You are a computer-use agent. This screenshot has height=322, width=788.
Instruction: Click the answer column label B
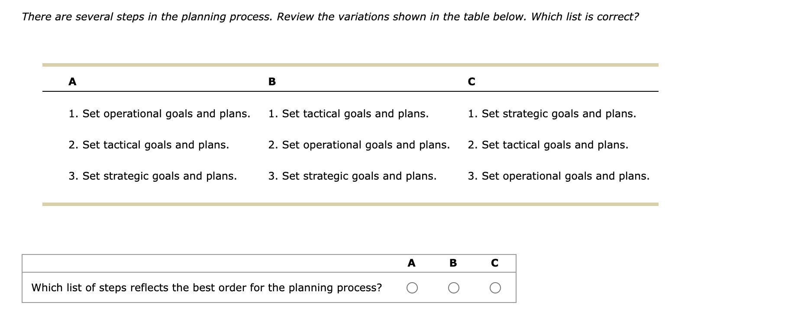click(x=453, y=263)
